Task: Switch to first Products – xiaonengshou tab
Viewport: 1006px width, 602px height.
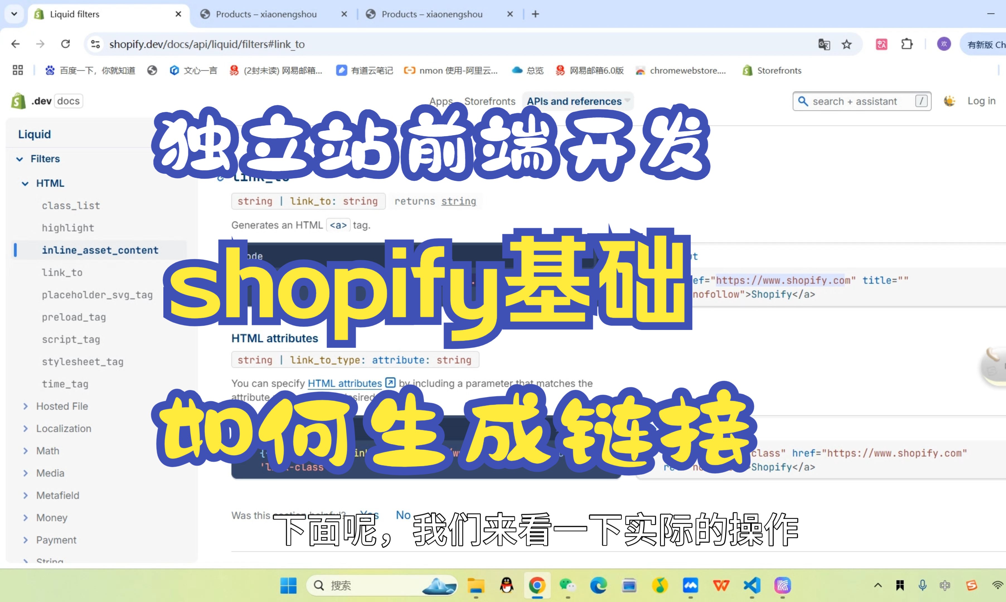Action: click(266, 14)
